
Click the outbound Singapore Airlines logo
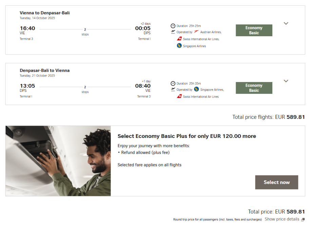coord(179,46)
